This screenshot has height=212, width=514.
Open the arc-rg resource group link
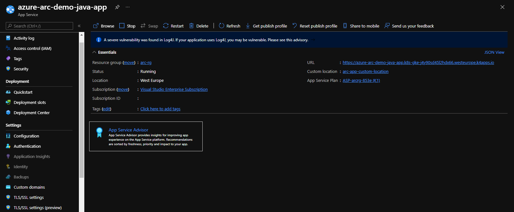pyautogui.click(x=146, y=63)
